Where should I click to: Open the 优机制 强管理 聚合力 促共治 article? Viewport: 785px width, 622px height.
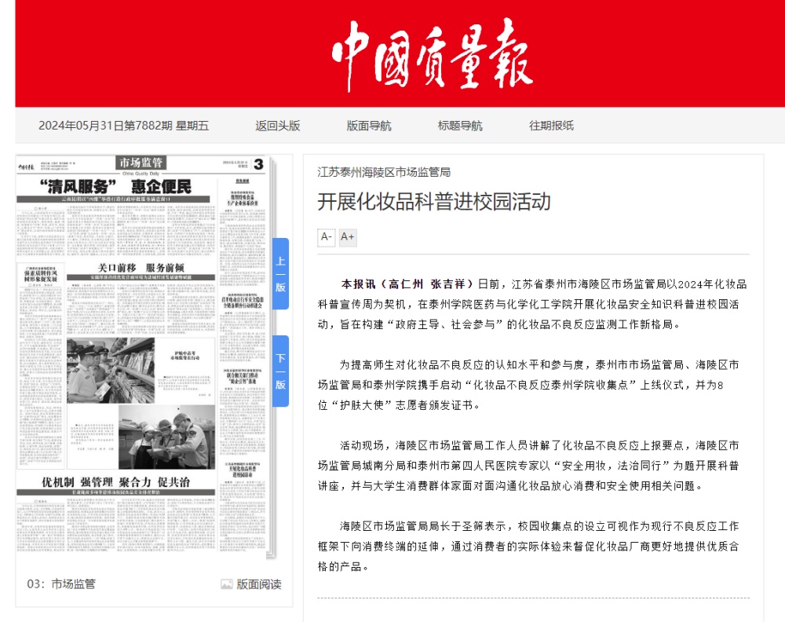pyautogui.click(x=115, y=481)
